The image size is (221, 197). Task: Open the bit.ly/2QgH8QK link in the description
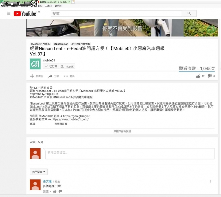point(44,94)
